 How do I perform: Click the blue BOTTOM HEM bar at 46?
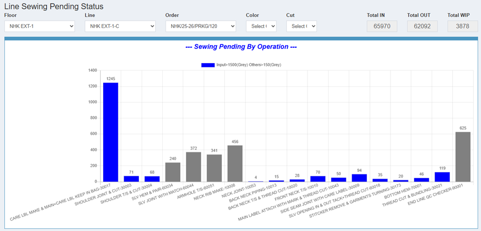[x=421, y=180]
